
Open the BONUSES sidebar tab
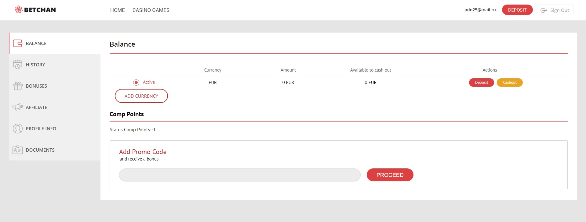55,86
